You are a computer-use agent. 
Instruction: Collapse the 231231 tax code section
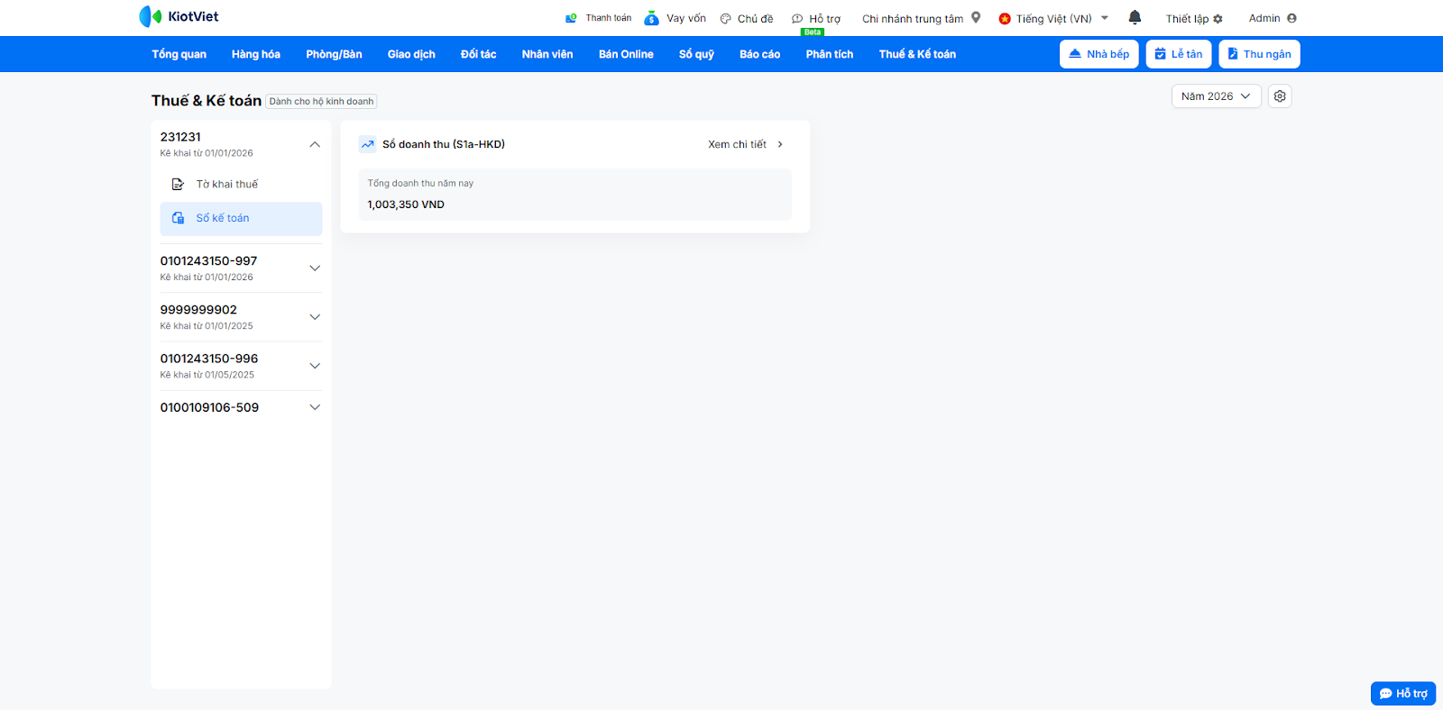[x=315, y=144]
